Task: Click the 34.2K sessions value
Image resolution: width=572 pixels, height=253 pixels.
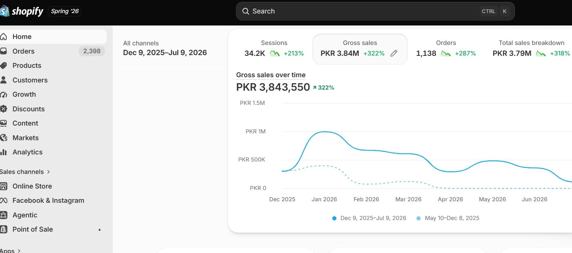Action: tap(255, 53)
